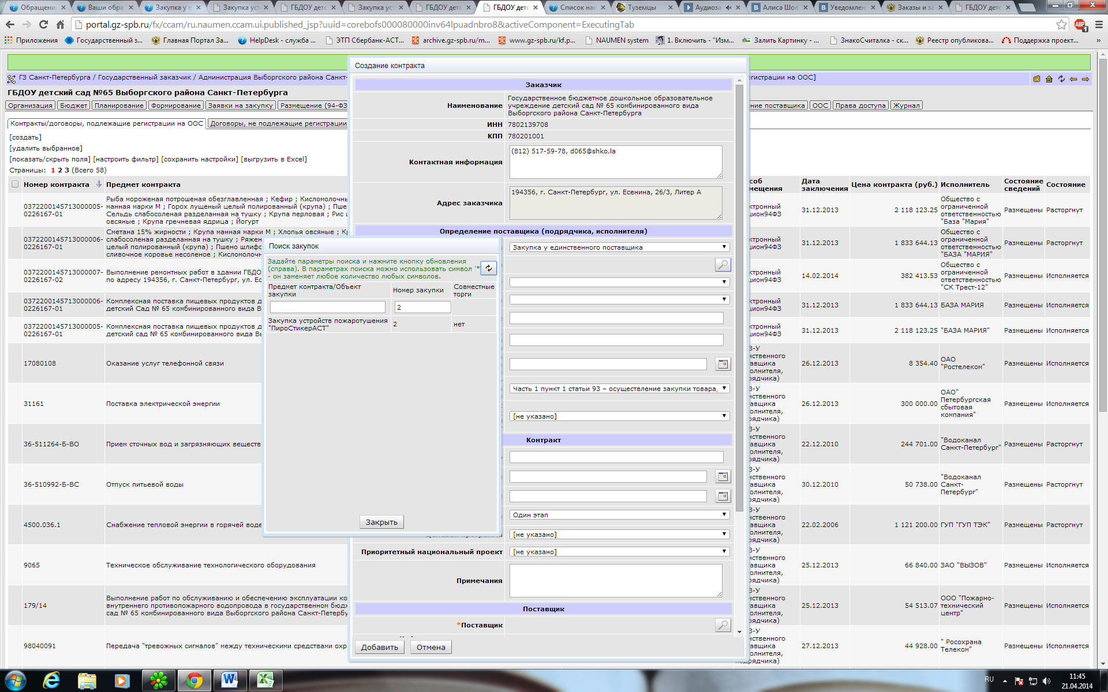Click the Отмена button
This screenshot has height=692, width=1108.
[431, 647]
